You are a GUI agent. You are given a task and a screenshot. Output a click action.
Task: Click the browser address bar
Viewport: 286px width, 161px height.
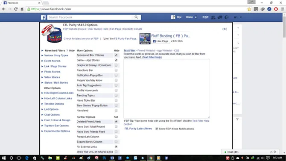pos(137,9)
